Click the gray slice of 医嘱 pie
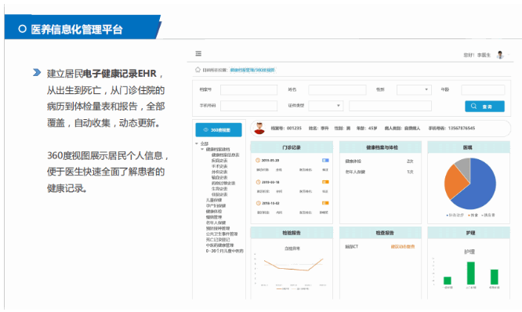The width and height of the screenshot is (522, 312). pyautogui.click(x=464, y=166)
